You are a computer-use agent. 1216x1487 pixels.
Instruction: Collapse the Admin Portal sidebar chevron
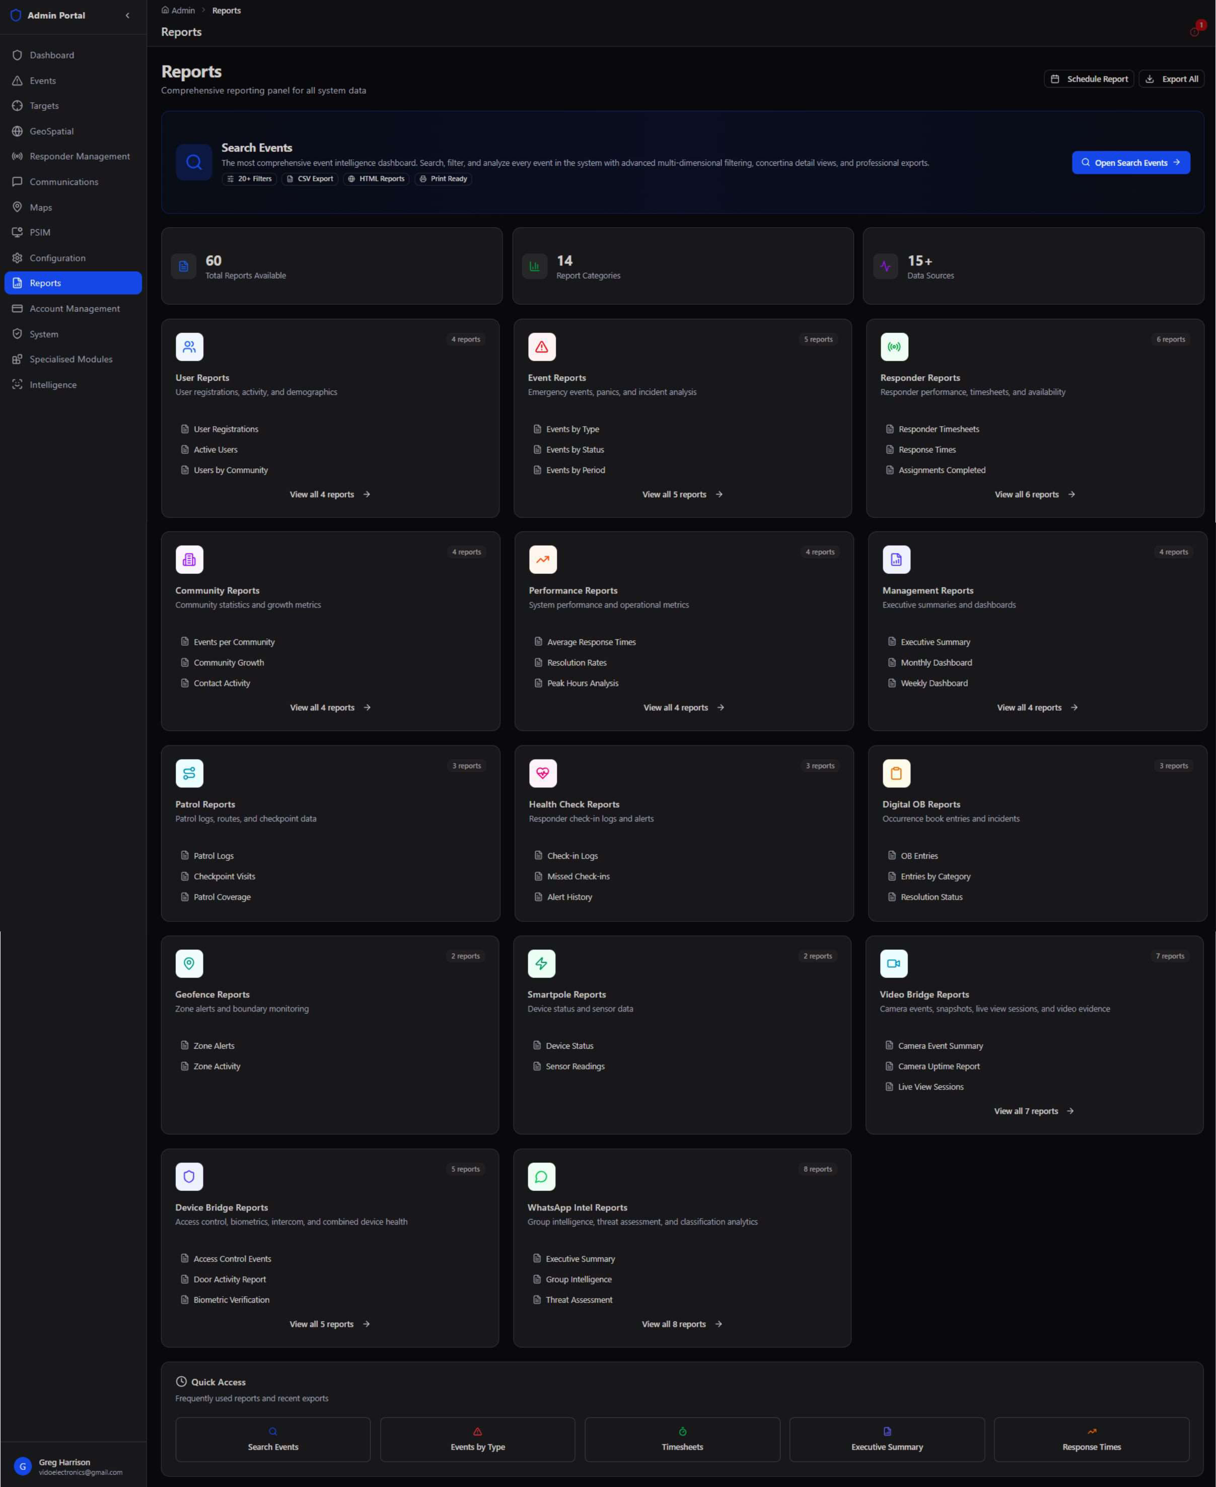tap(127, 16)
